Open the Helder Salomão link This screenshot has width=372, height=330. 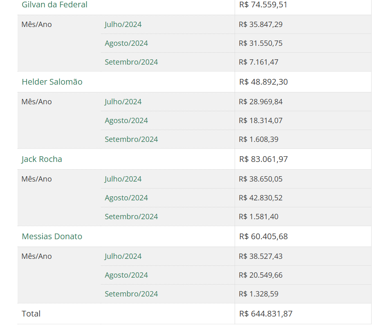click(52, 82)
